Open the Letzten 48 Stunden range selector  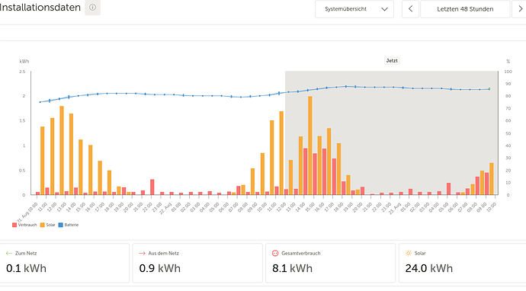[465, 9]
